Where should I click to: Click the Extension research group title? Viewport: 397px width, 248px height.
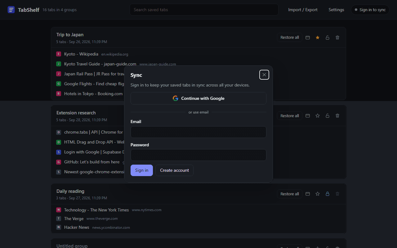point(76,113)
